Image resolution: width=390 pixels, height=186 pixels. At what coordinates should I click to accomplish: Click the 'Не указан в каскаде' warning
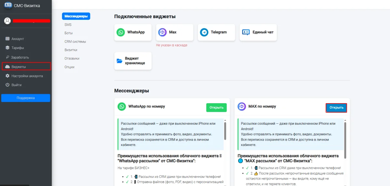pyautogui.click(x=172, y=45)
